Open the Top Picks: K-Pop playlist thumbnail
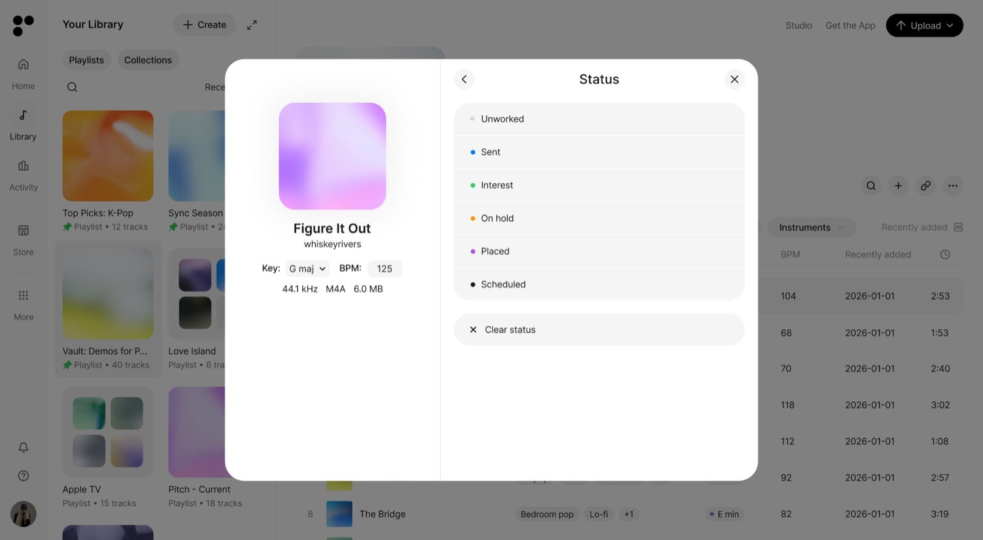 click(108, 156)
